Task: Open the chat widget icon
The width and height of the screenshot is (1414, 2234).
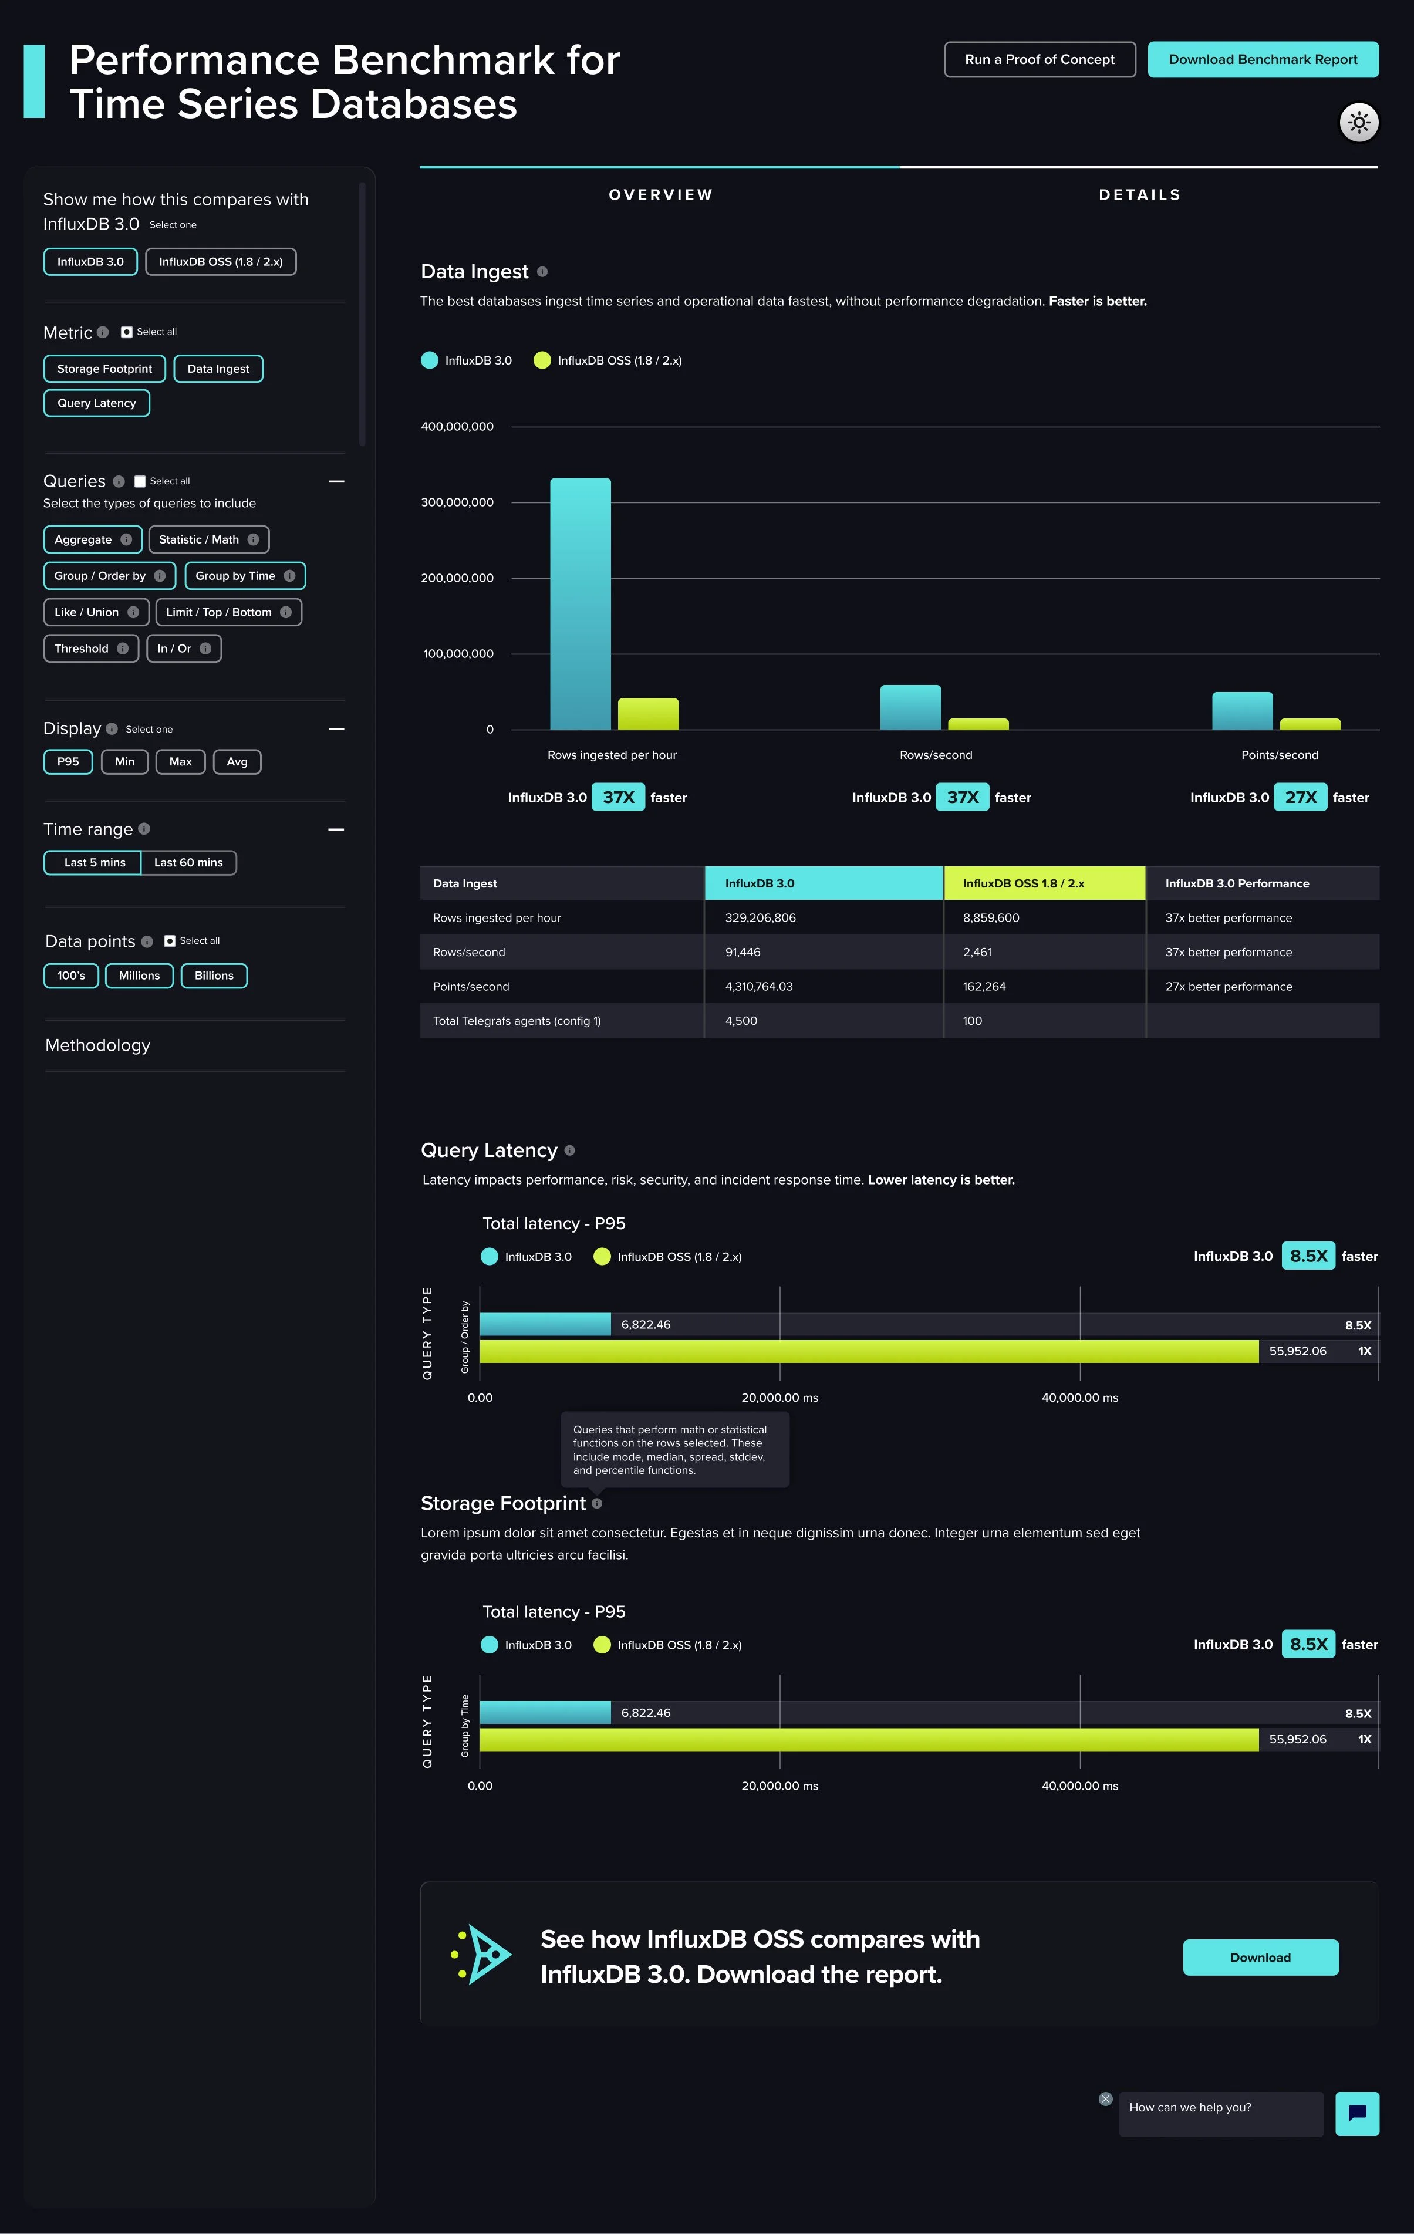Action: tap(1356, 2114)
